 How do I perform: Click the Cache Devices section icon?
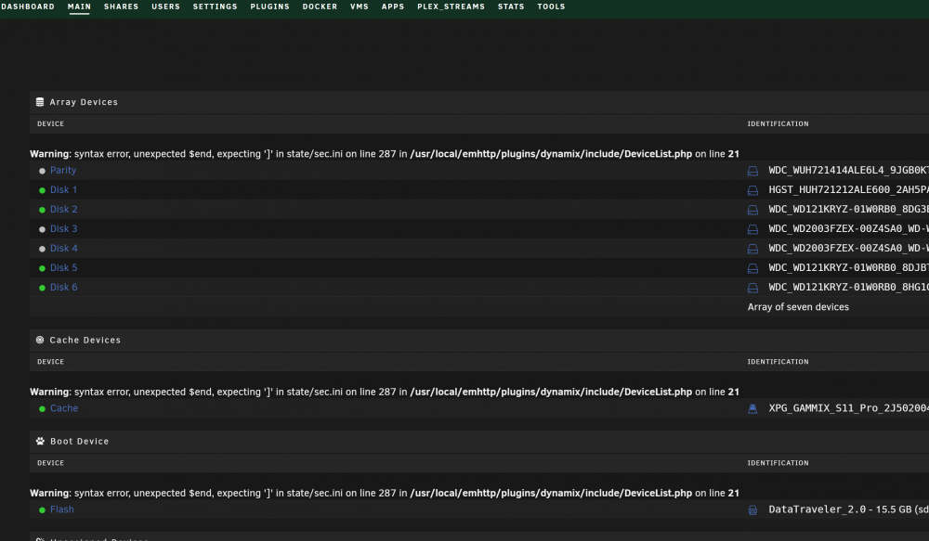coord(40,340)
